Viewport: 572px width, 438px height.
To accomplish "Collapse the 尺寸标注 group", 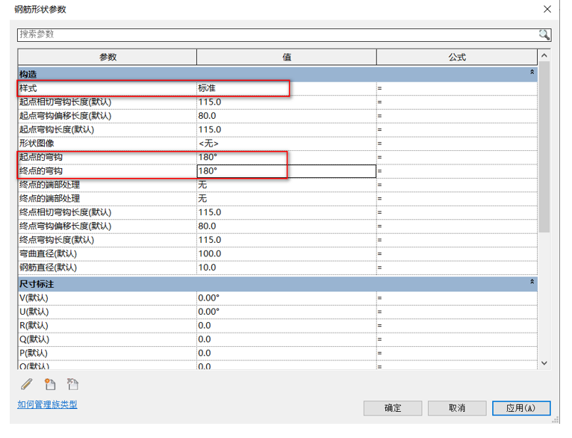I will (532, 283).
